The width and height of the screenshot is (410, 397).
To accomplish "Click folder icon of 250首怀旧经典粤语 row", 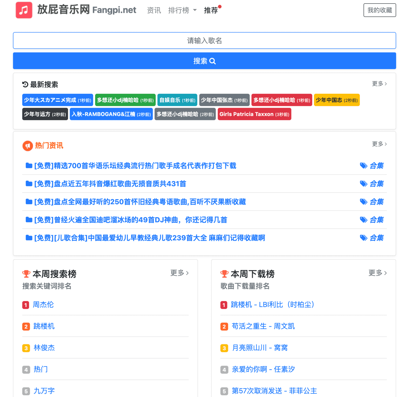I will (x=29, y=202).
